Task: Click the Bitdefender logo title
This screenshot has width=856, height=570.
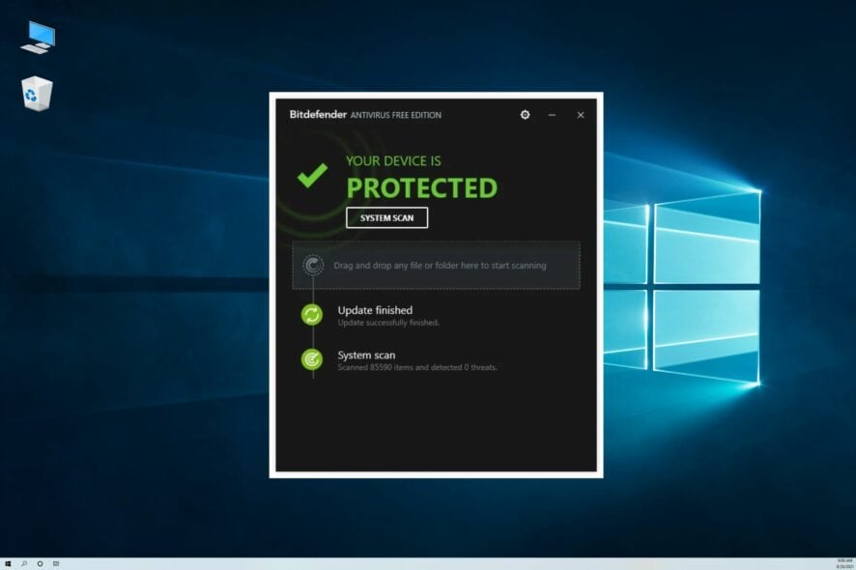Action: pyautogui.click(x=318, y=114)
